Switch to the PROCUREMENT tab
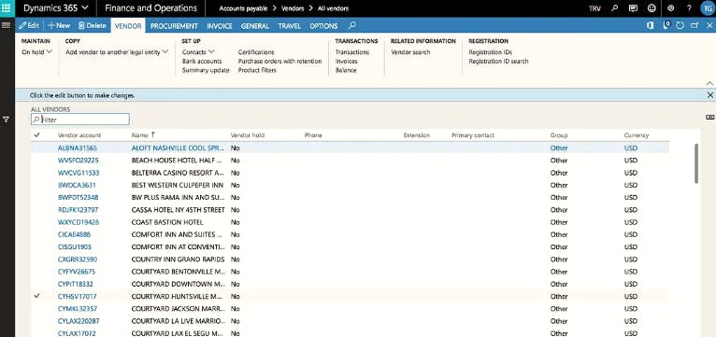Image resolution: width=716 pixels, height=337 pixels. 174,26
